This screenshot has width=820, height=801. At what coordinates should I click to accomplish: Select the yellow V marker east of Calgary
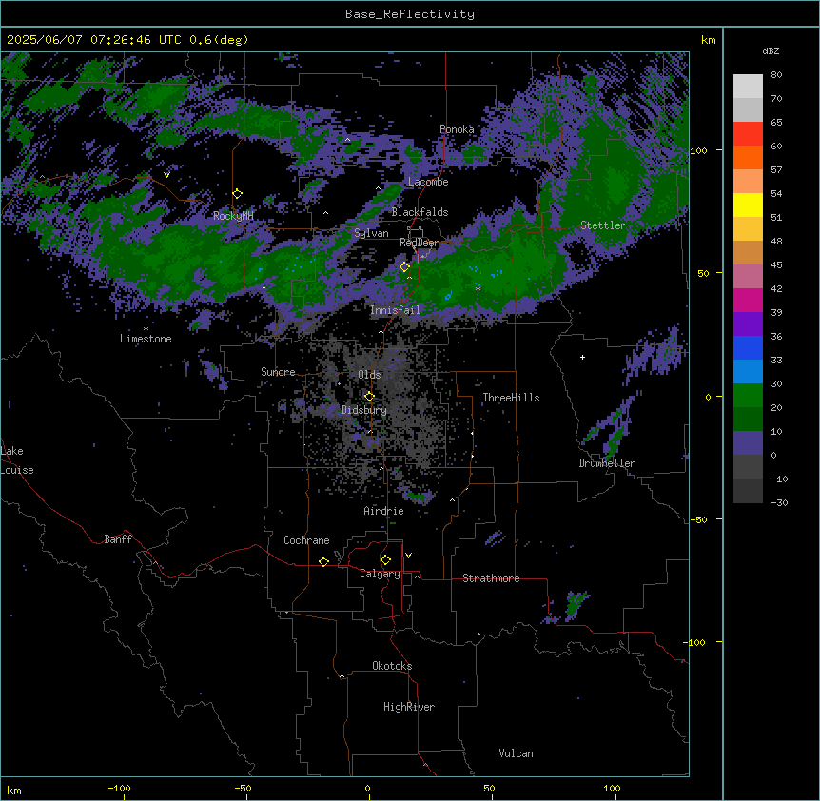[408, 556]
